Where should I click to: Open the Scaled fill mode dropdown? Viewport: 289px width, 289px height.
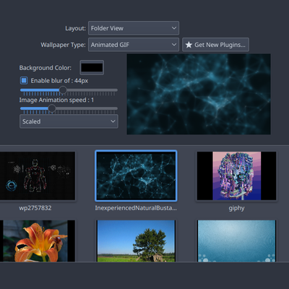pos(69,121)
